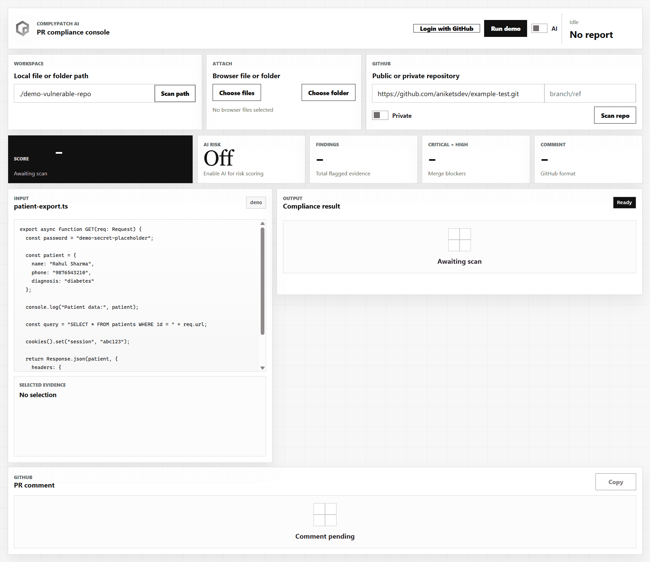Click the ComplyPatch AI hexagon logo

click(23, 28)
